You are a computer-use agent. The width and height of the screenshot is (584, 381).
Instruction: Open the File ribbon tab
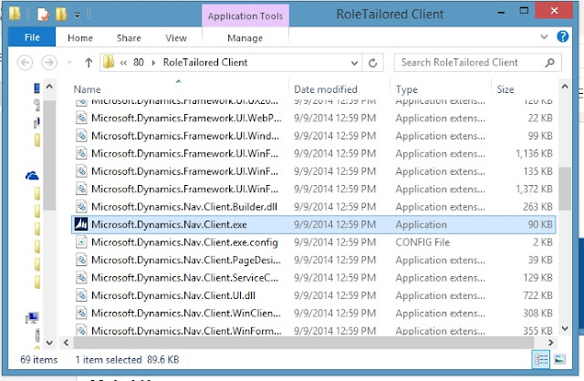(x=32, y=37)
